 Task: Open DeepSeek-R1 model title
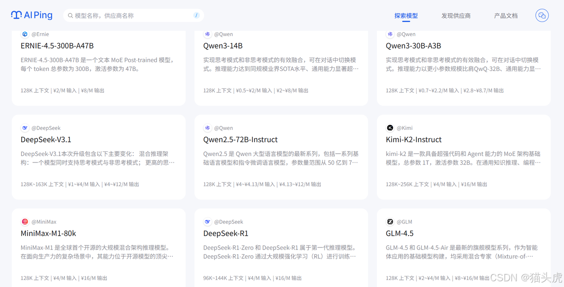[x=226, y=233]
